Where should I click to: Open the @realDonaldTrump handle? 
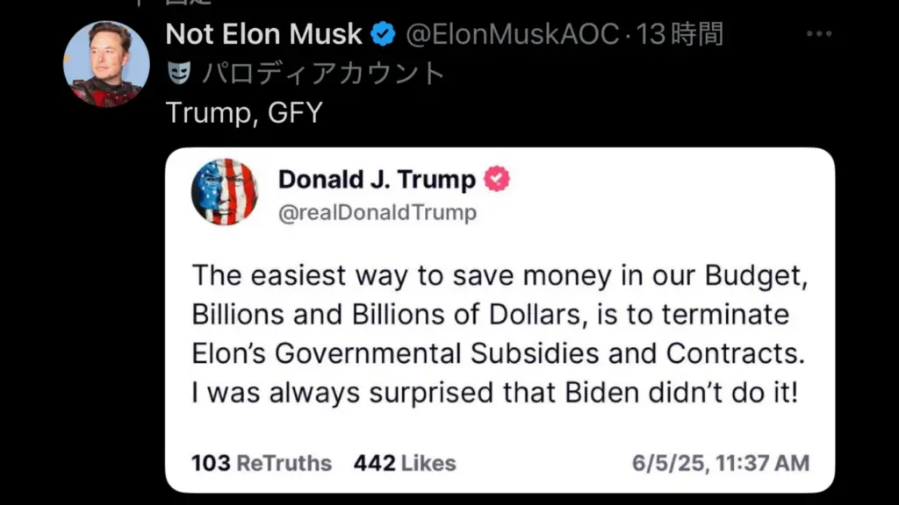(x=378, y=212)
